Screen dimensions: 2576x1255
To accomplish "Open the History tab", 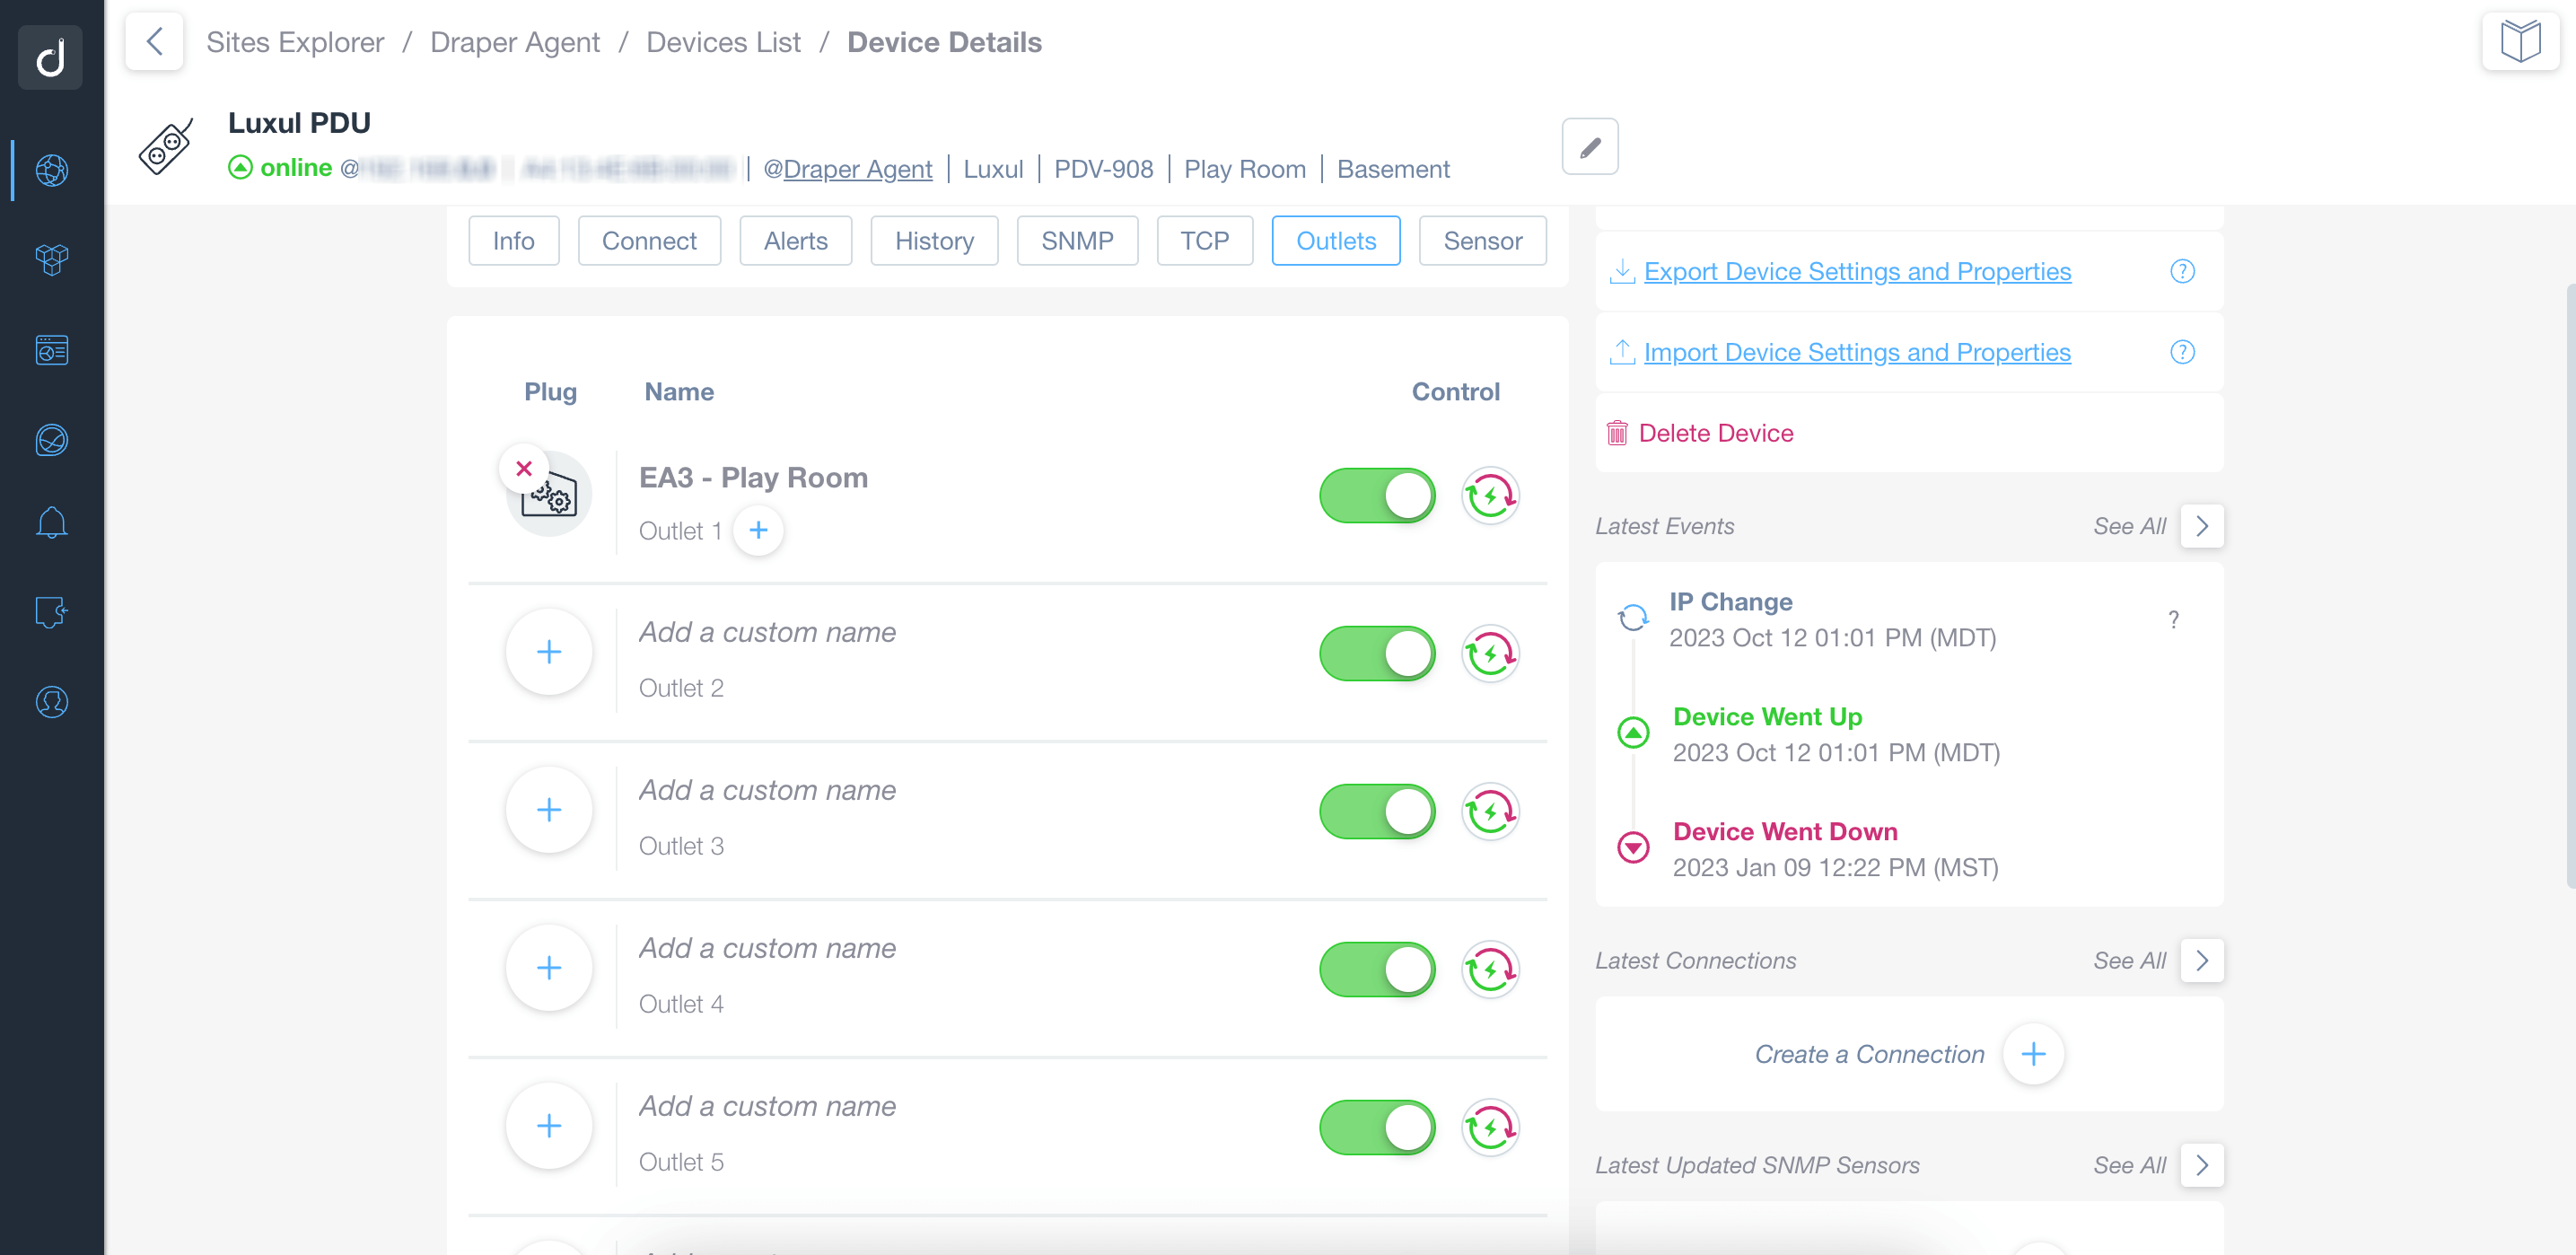I will tap(933, 241).
